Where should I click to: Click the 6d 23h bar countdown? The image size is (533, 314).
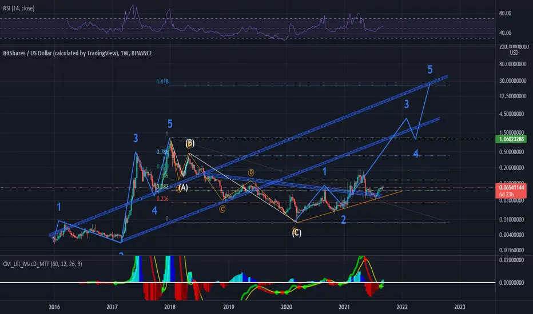[507, 195]
